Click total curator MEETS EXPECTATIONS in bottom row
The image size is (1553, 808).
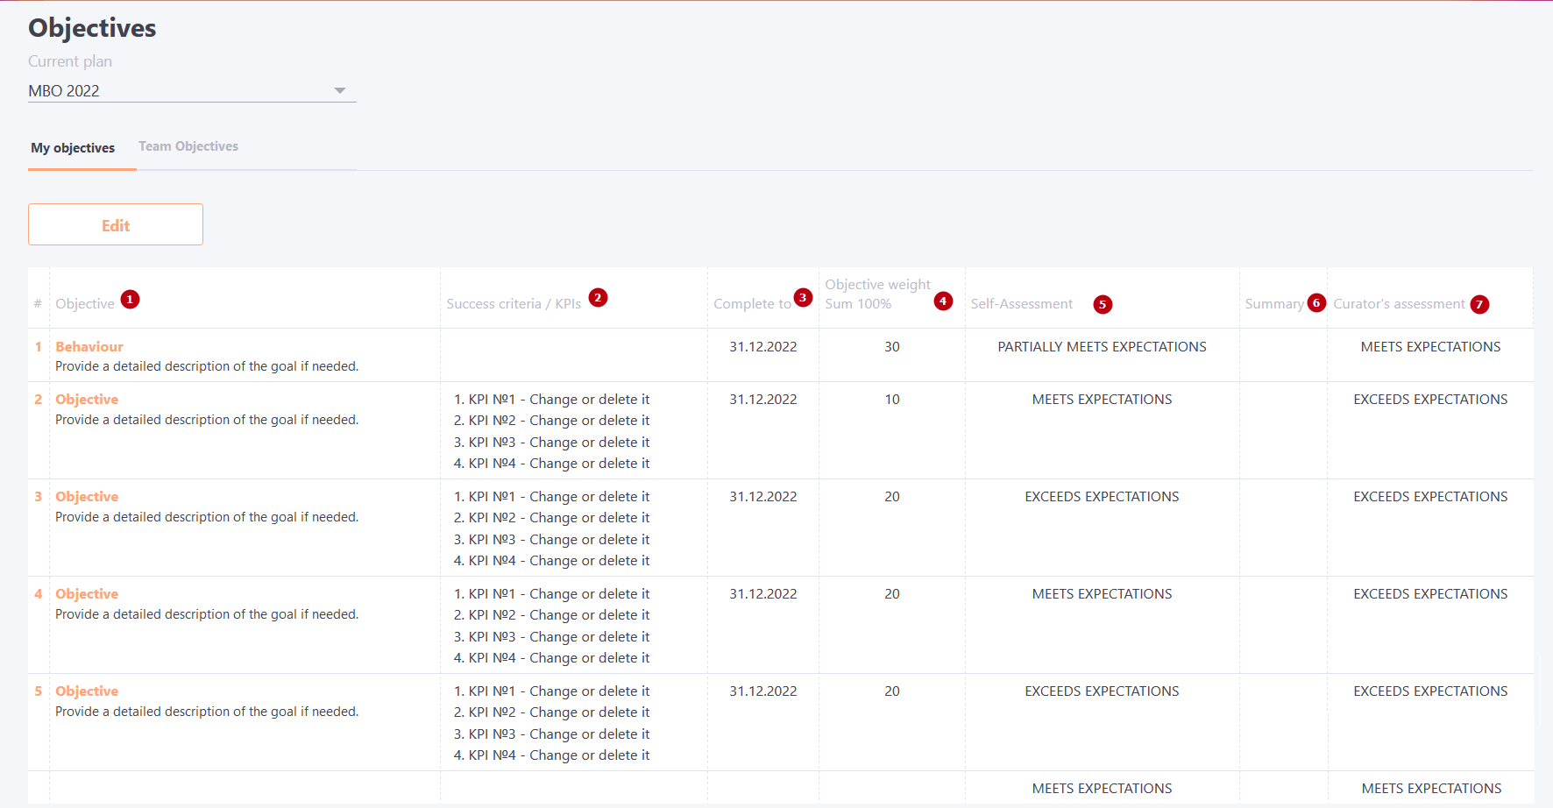1431,789
